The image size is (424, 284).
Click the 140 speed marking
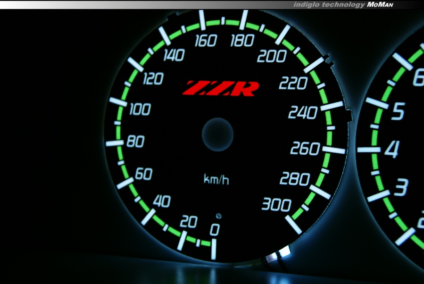click(174, 55)
